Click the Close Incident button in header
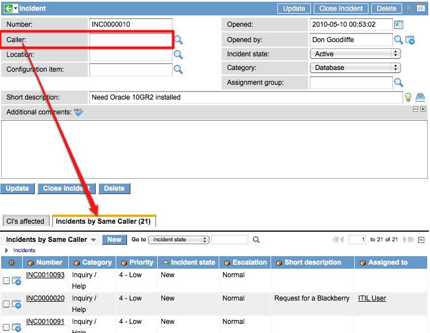Viewport: 430px width, 333px height. point(341,9)
